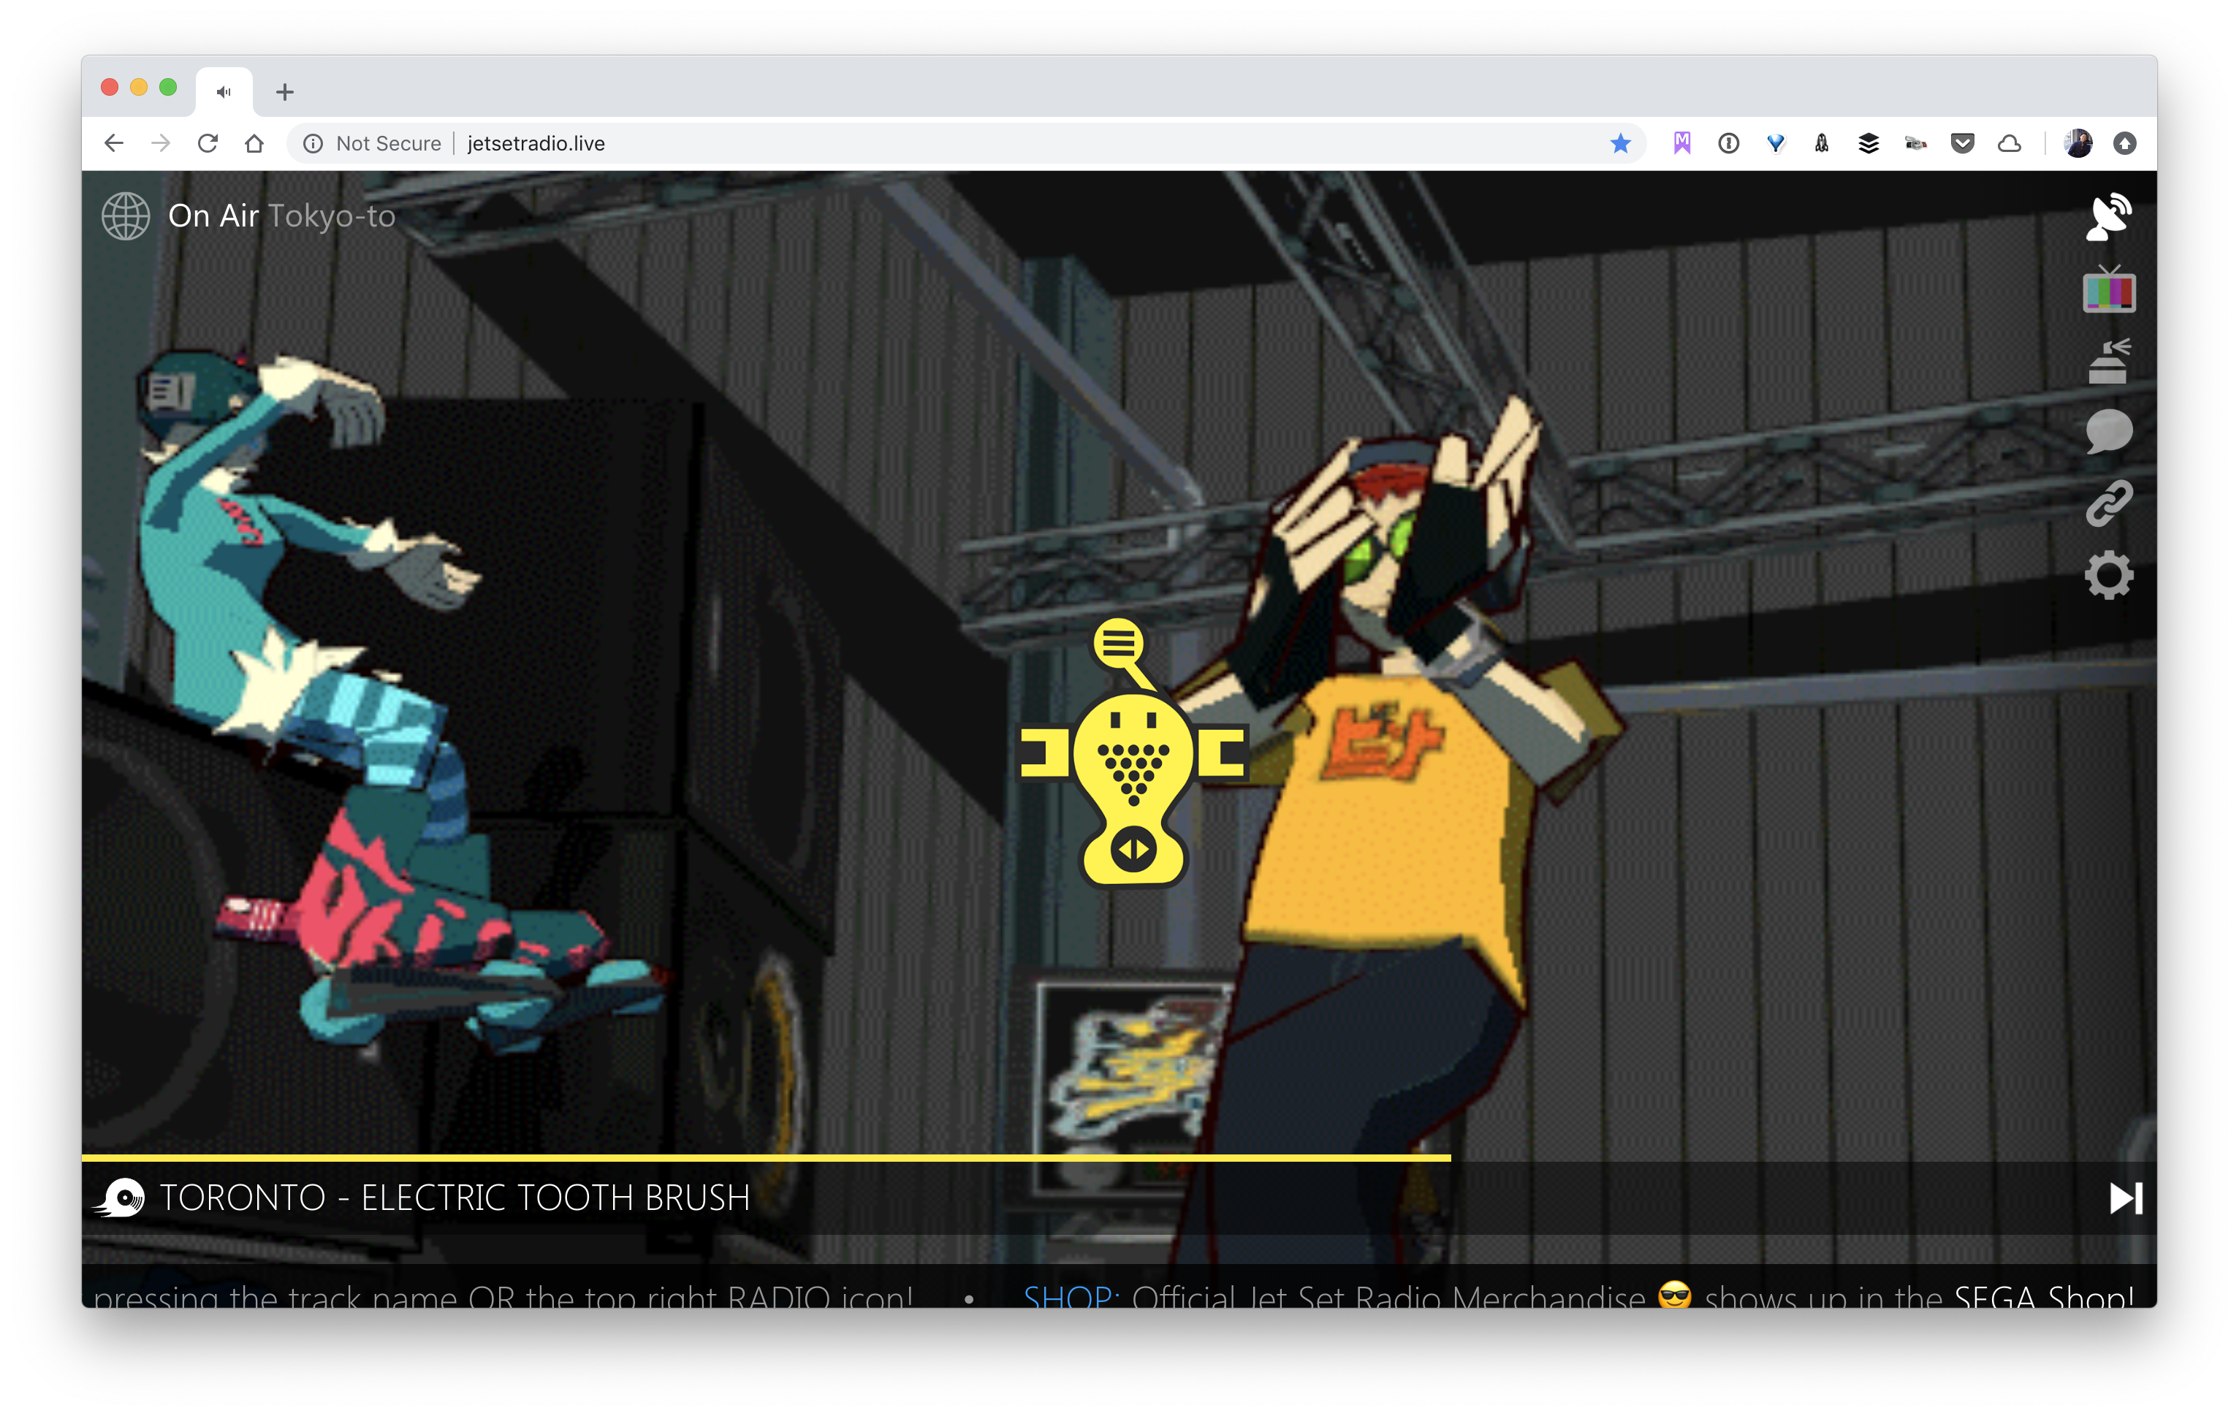Open TV mode with the retro TV icon

point(2108,291)
